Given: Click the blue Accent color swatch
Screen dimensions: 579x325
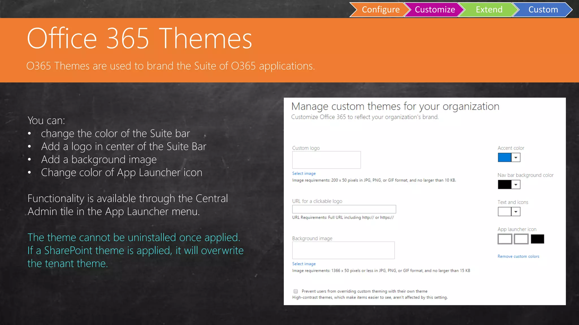Looking at the screenshot, I should click(x=504, y=157).
